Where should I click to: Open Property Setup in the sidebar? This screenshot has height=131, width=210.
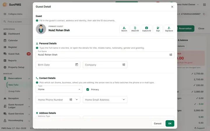tap(16, 67)
